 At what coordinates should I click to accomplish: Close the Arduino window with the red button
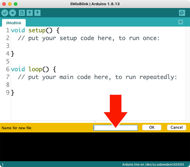pos(4,4)
